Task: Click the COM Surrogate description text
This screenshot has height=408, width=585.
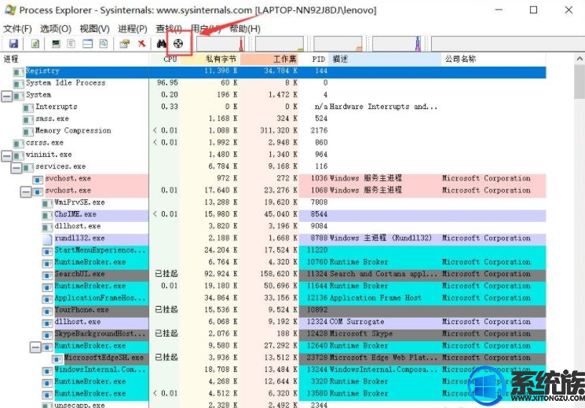Action: coord(356,322)
